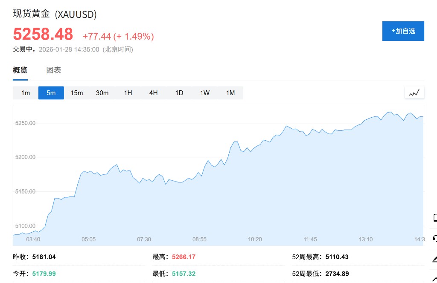This screenshot has width=437, height=283.
Task: Click the +加自选 add to watchlist button
Action: 403,31
